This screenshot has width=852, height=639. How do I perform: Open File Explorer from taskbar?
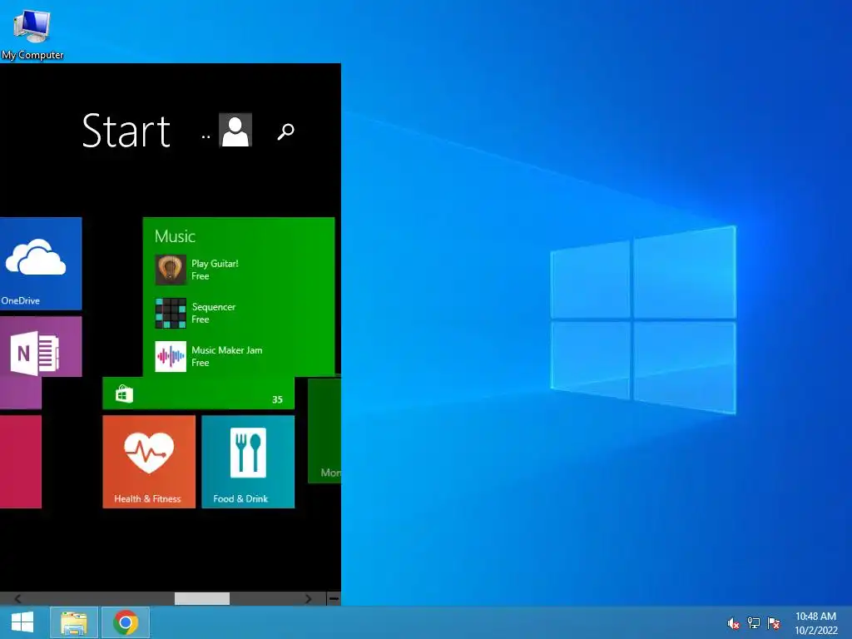[74, 622]
